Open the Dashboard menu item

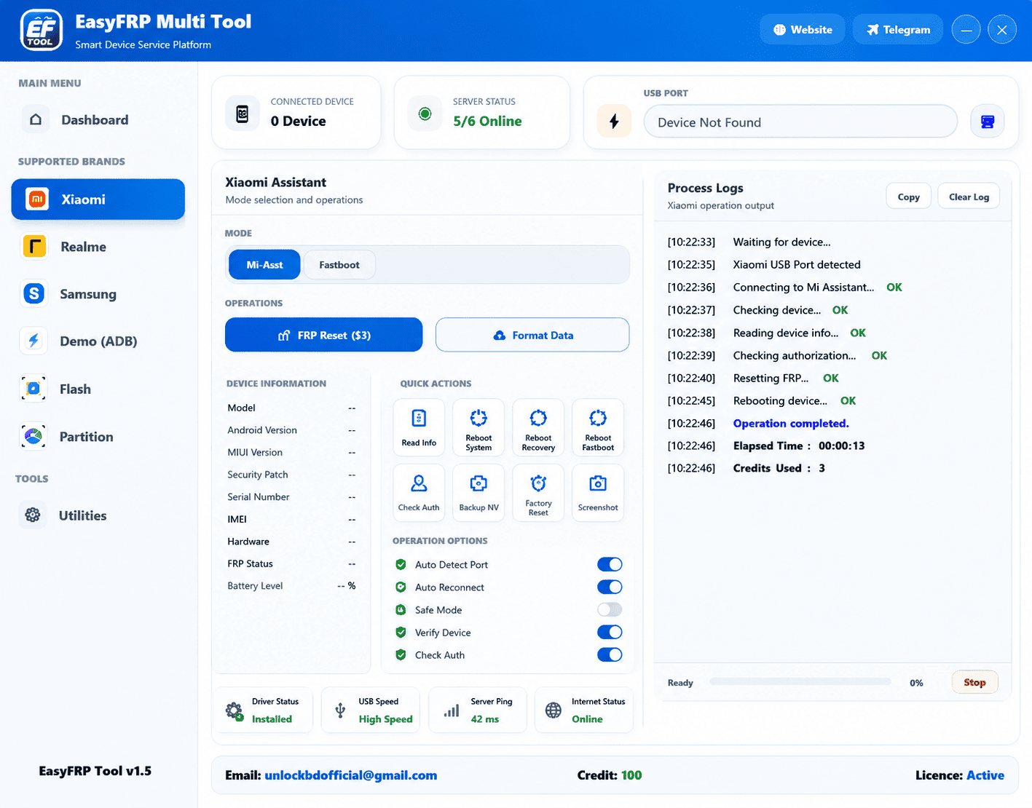[x=98, y=120]
